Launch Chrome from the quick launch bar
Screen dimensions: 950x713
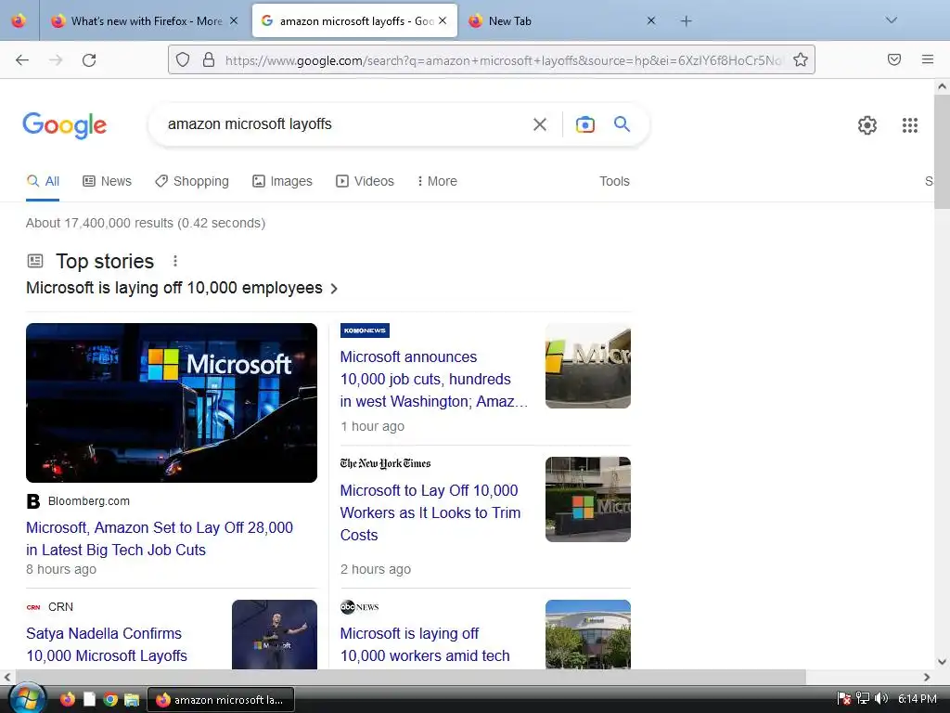110,699
